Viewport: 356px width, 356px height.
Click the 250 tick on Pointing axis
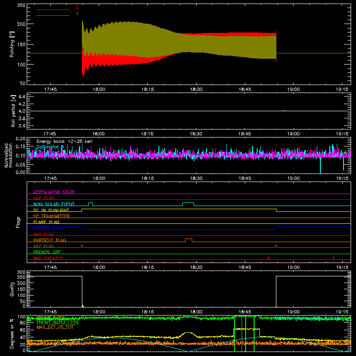click(21, 5)
